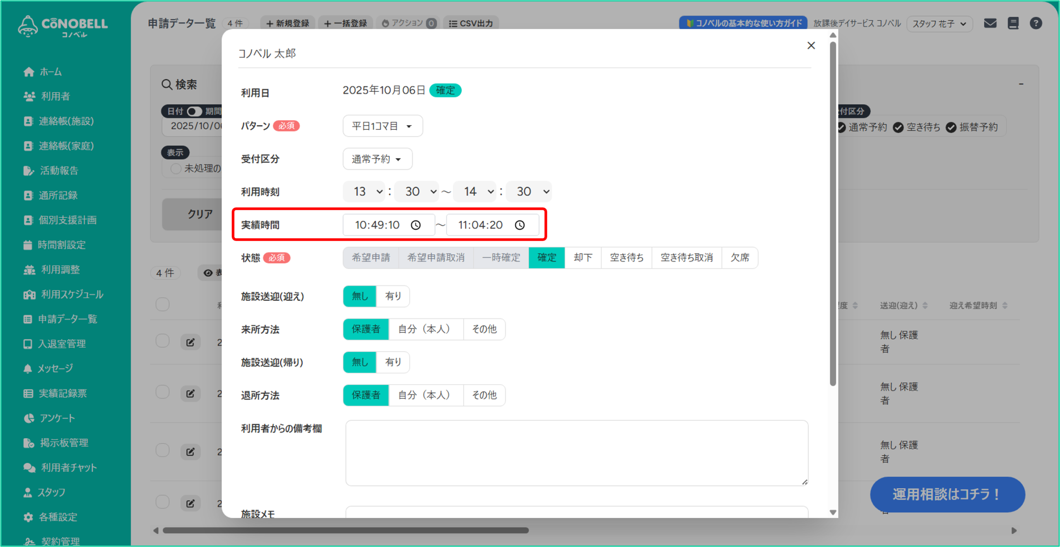Click clock icon in start 実績時間 field
Viewport: 1060px width, 547px height.
click(x=416, y=225)
